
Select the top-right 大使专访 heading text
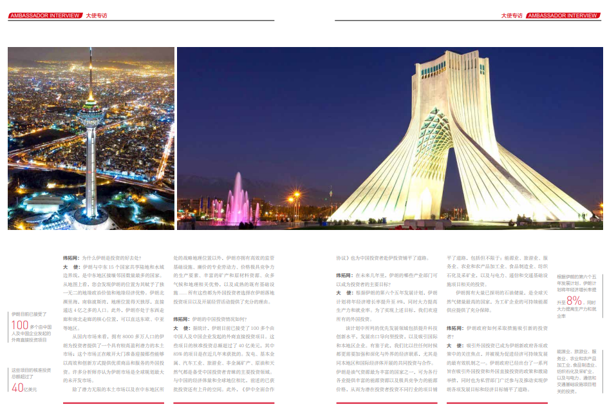[512, 15]
